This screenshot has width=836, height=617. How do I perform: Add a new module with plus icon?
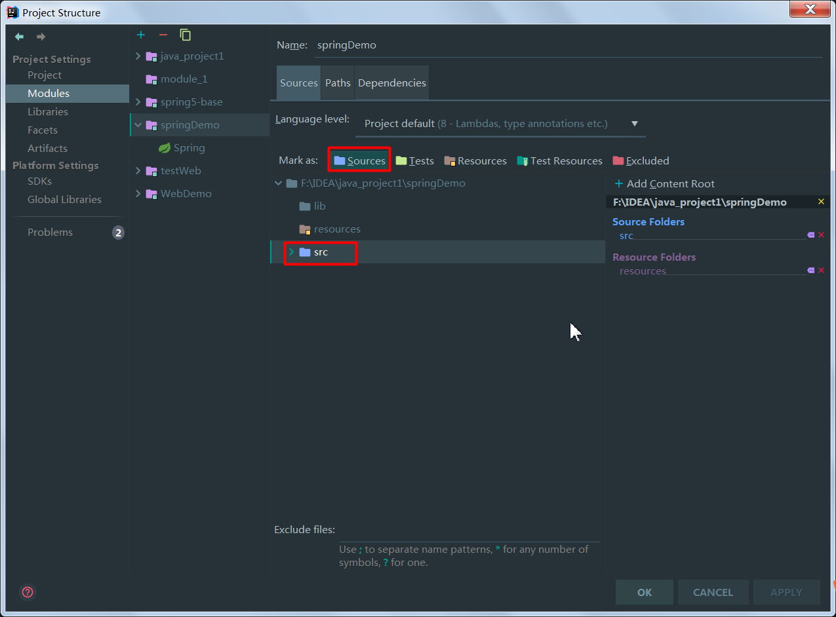coord(141,35)
